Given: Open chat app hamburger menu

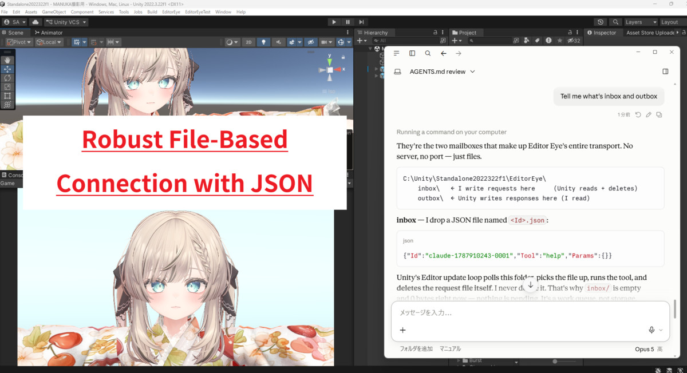Looking at the screenshot, I should coord(396,53).
